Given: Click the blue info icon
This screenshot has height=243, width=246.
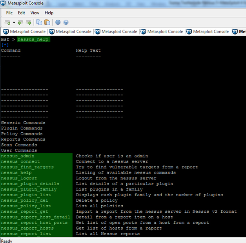Looking at the screenshot, I should pos(58,22).
